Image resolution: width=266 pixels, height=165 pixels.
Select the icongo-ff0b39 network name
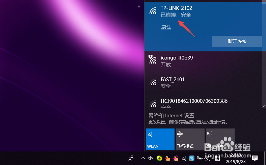click(177, 58)
